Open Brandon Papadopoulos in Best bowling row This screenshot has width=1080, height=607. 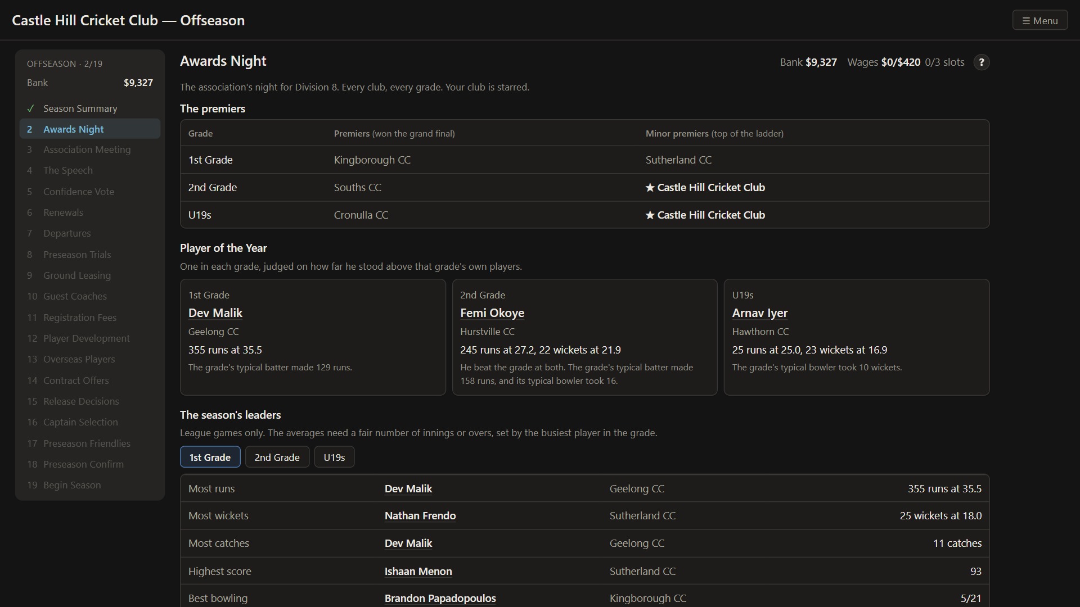tap(440, 599)
